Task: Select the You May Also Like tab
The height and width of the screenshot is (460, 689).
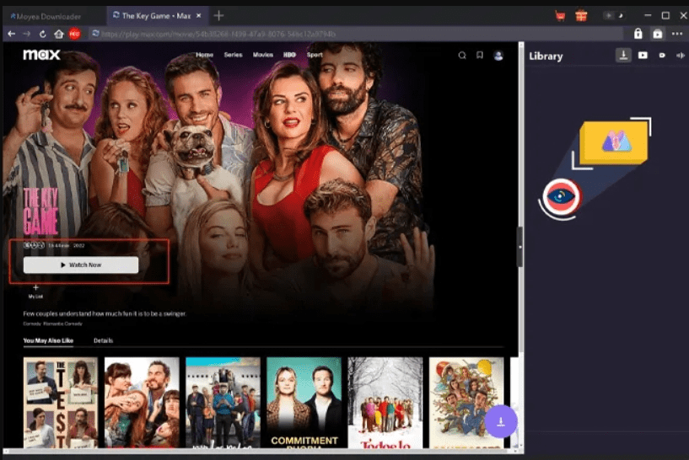Action: click(48, 340)
